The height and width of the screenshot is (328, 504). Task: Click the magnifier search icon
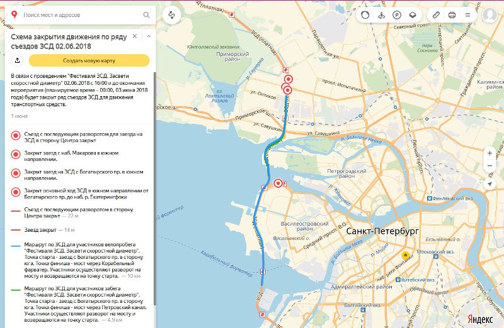pyautogui.click(x=147, y=14)
